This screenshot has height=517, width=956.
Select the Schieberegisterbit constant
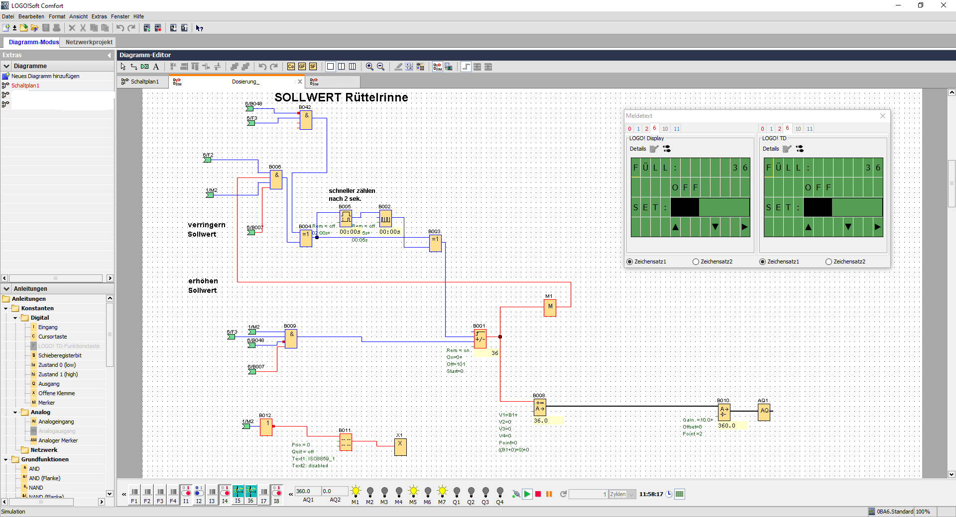60,355
